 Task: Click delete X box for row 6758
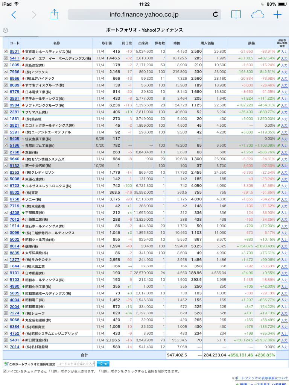click(x=6, y=199)
